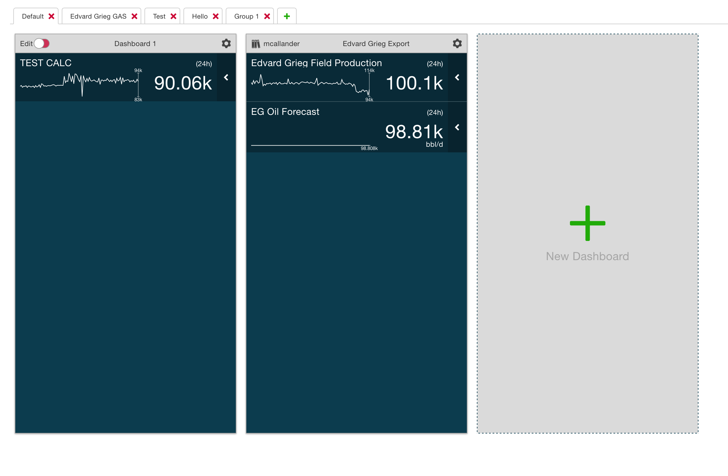Expand Edvard Grieg Field Production chevron

457,77
